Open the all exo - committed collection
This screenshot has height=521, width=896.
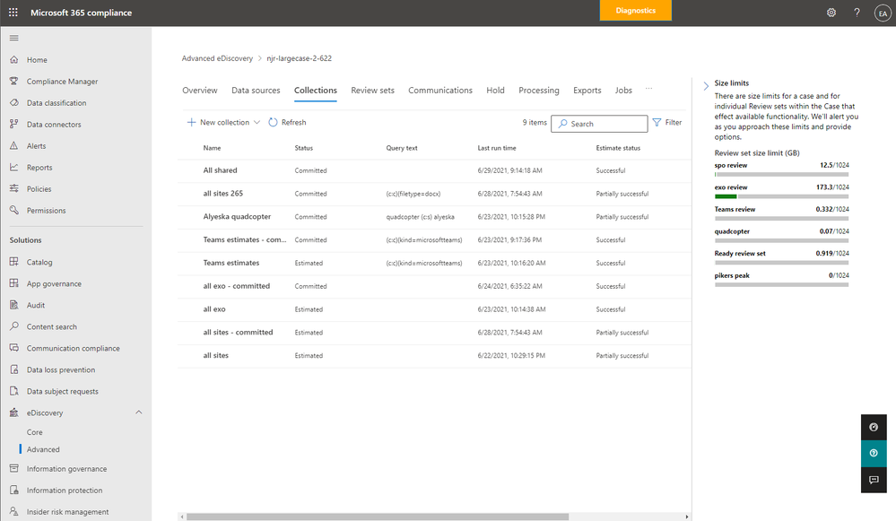coord(237,286)
